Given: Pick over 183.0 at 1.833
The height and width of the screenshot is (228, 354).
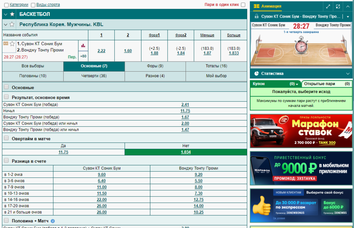Looking at the screenshot, I should tap(234, 53).
